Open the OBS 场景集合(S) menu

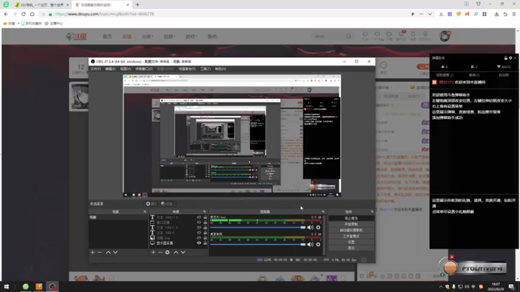coord(187,69)
